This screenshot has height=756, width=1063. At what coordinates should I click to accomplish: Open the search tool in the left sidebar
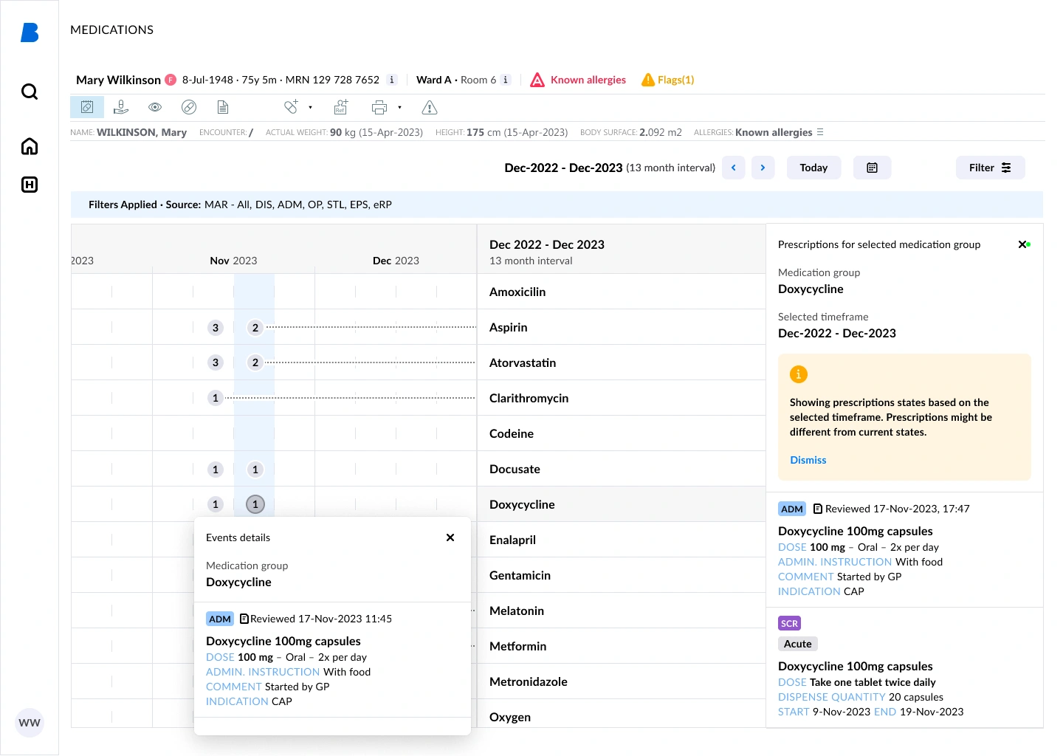(29, 91)
